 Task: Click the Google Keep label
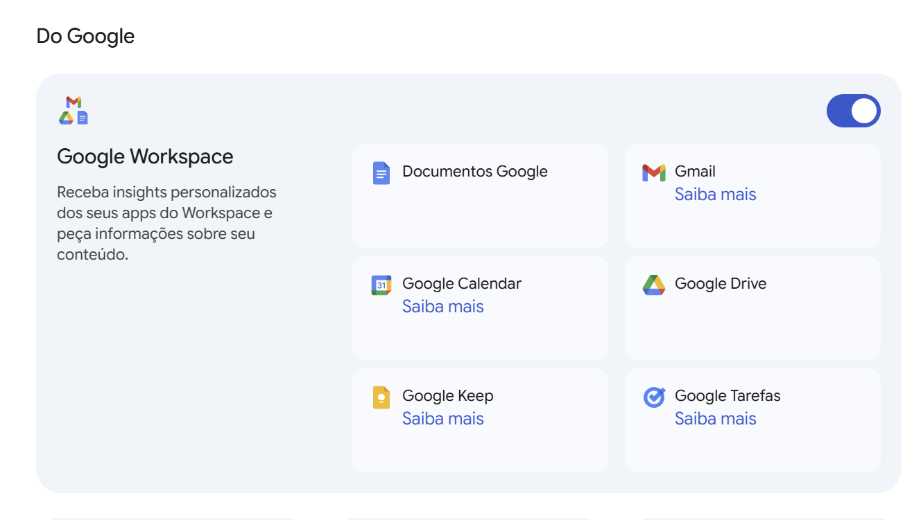pos(447,397)
